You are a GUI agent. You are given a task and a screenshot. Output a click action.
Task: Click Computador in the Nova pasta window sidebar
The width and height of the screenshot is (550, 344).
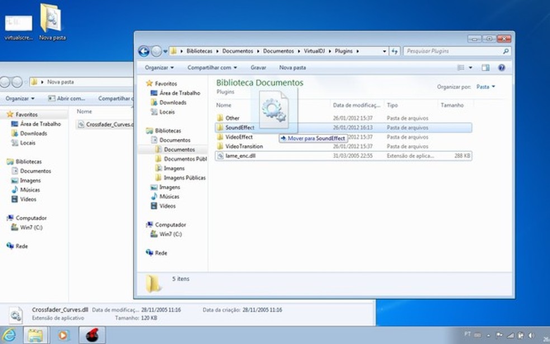pos(31,218)
